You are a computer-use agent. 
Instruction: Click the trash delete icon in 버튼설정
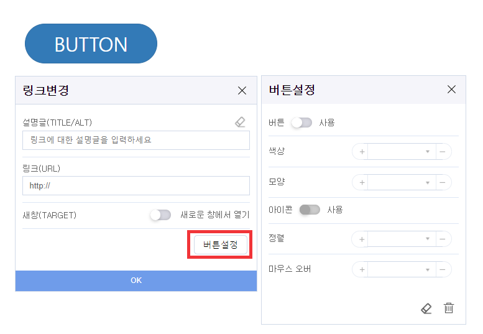(x=449, y=308)
